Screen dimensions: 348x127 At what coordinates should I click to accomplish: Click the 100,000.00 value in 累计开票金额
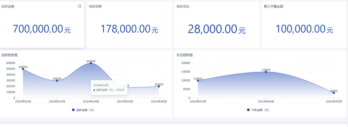point(304,29)
